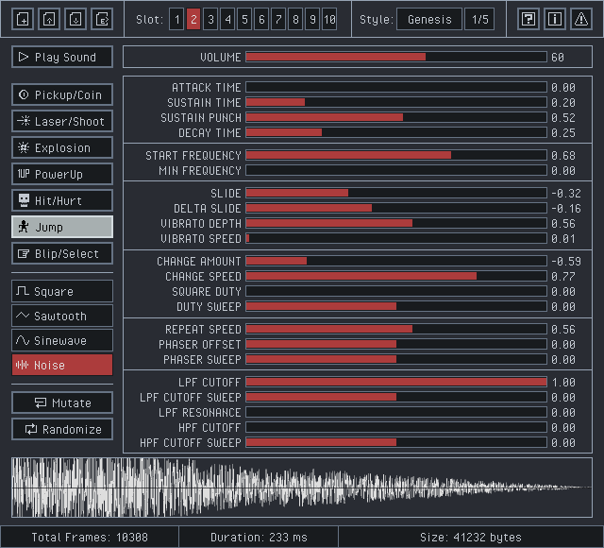Click the Start Frequency slider
The width and height of the screenshot is (604, 548).
(x=396, y=155)
